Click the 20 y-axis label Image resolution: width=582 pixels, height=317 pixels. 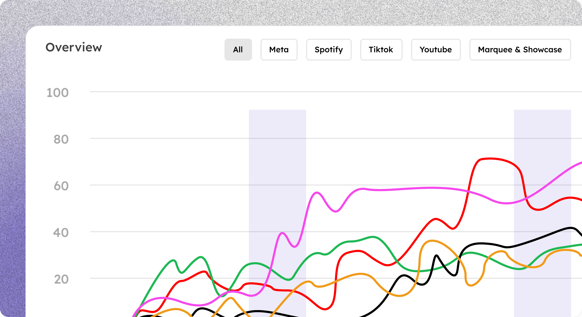click(x=61, y=279)
